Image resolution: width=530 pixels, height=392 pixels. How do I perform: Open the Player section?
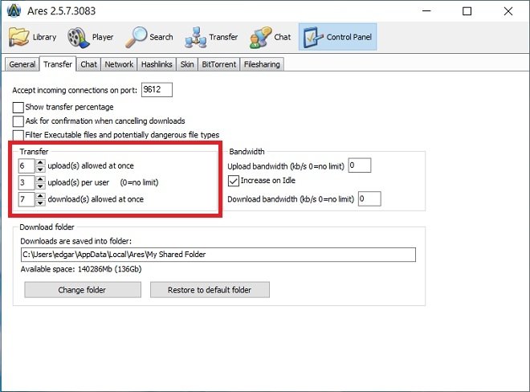90,37
